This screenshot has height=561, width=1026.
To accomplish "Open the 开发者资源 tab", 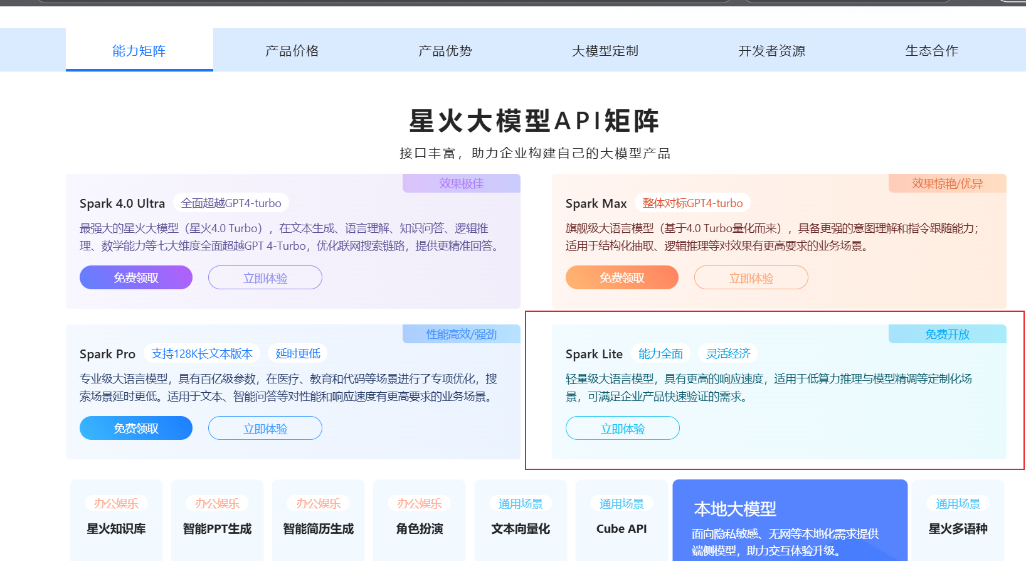I will tap(772, 50).
